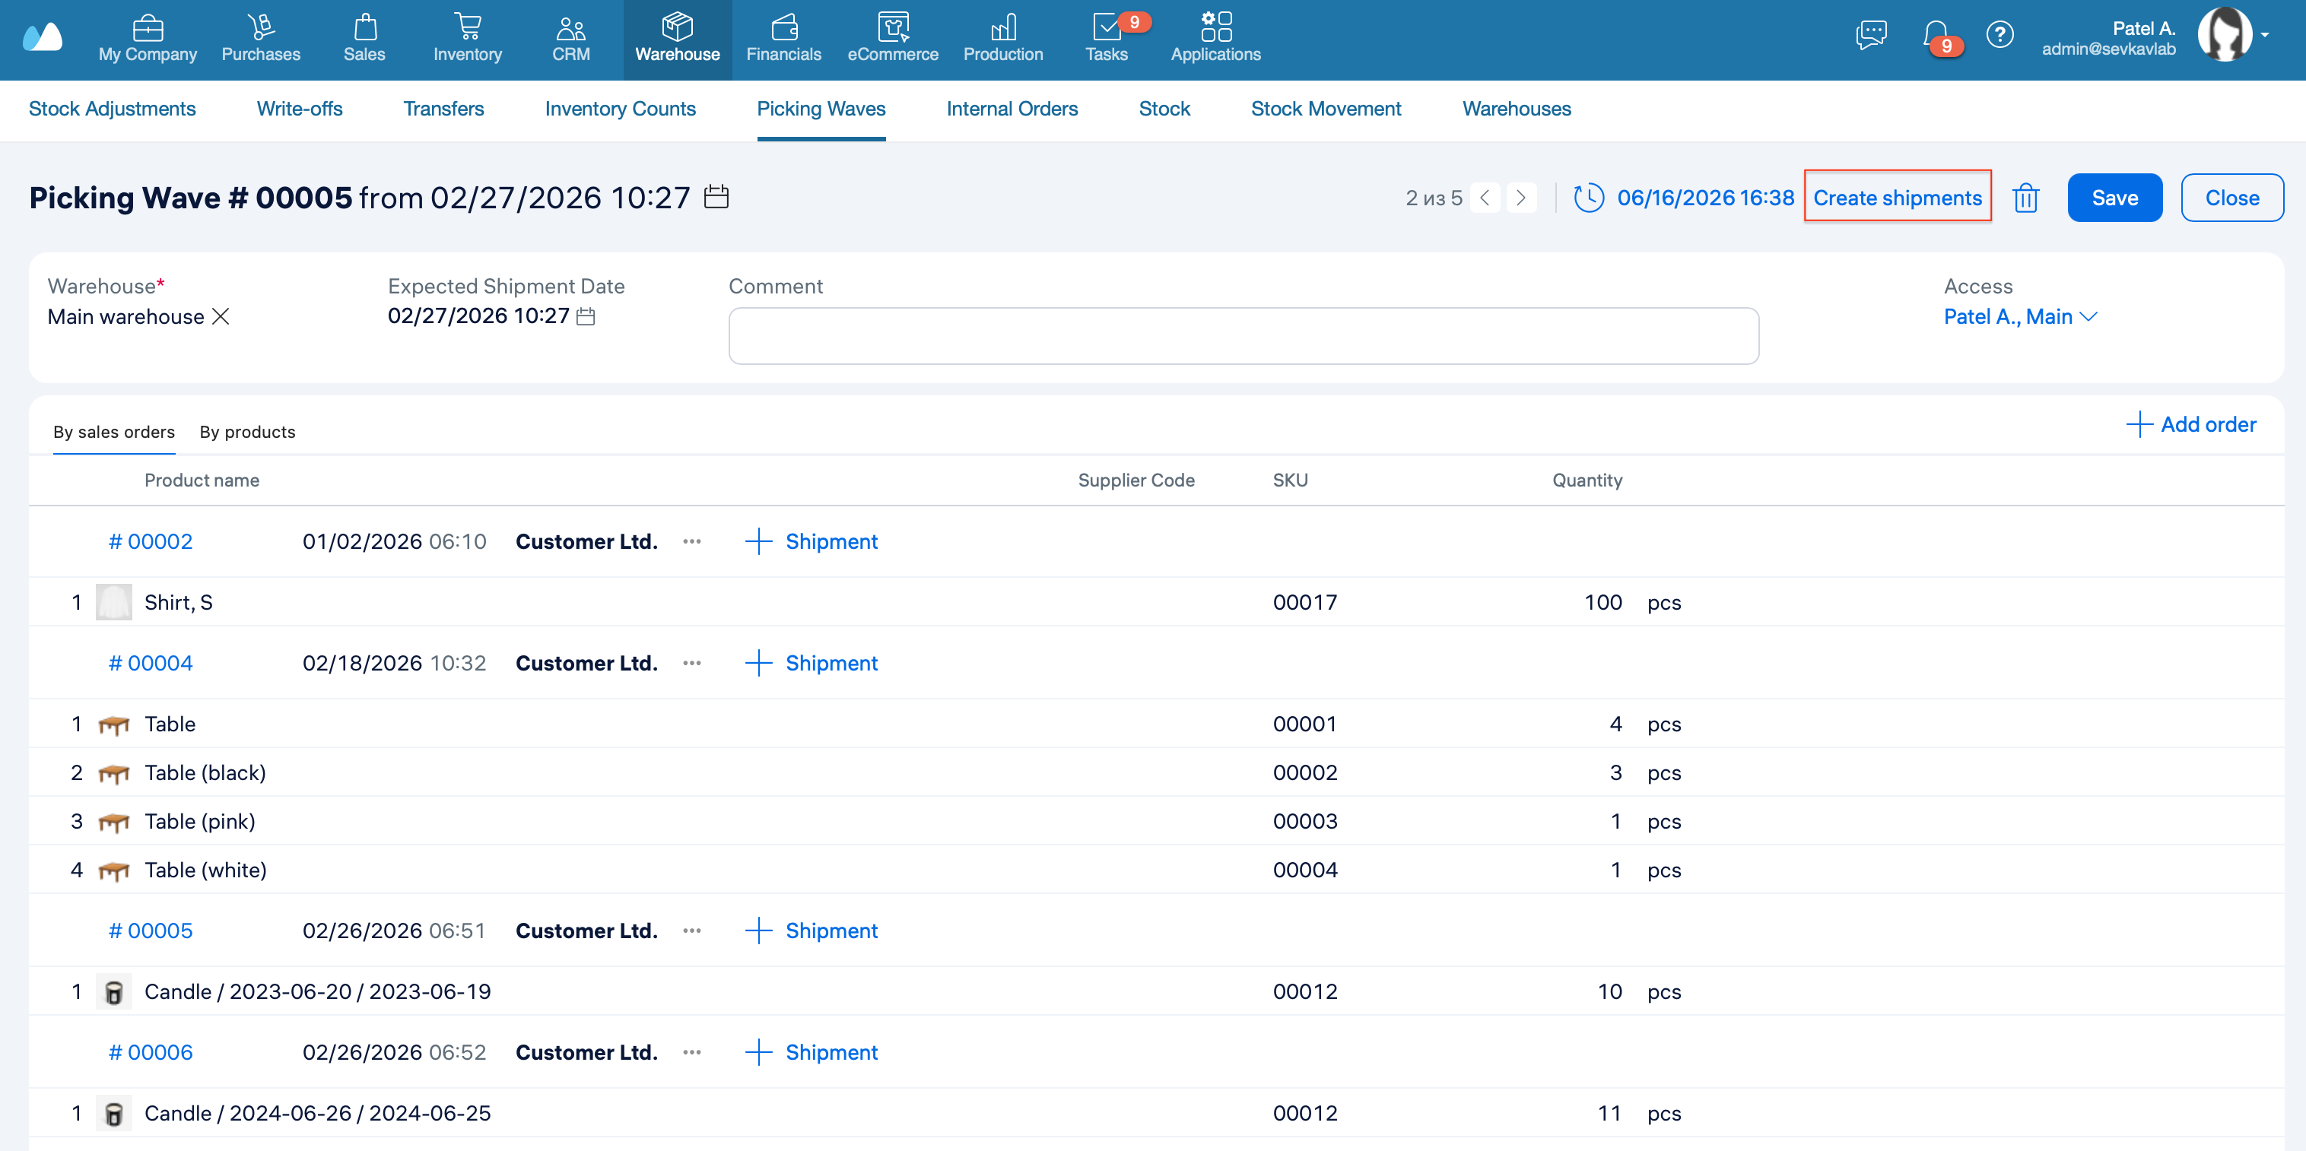
Task: Switch to the By products tab
Action: (x=247, y=431)
